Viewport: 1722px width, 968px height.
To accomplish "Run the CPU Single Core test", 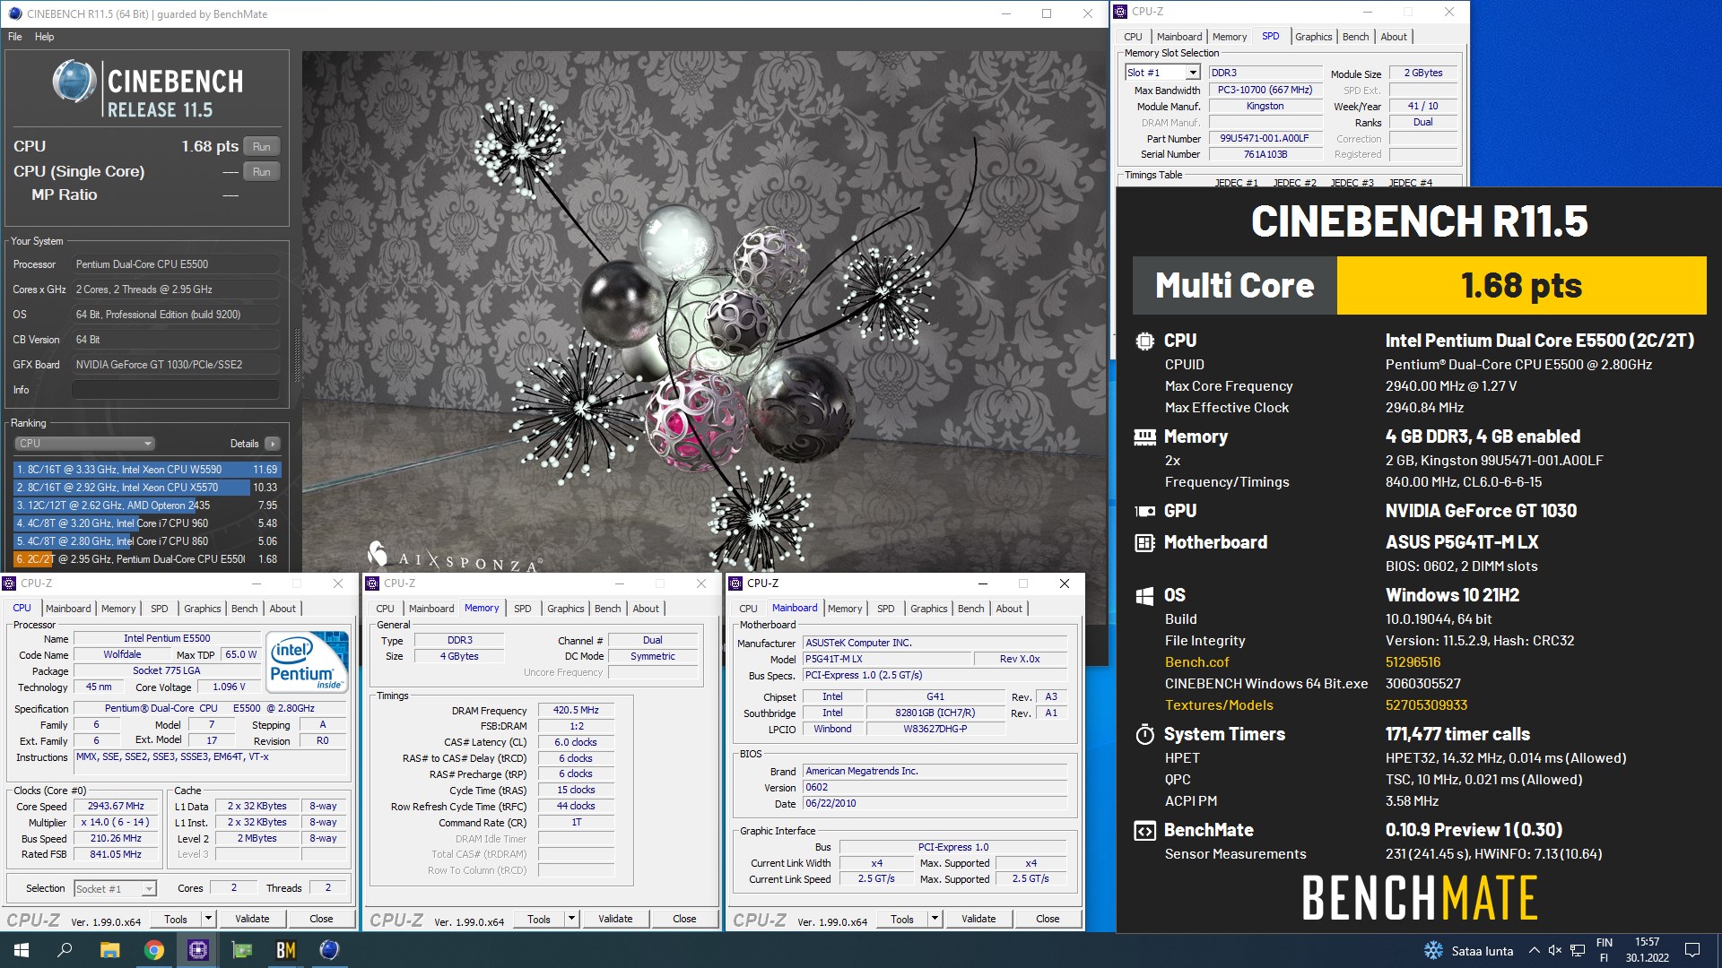I will pos(261,172).
